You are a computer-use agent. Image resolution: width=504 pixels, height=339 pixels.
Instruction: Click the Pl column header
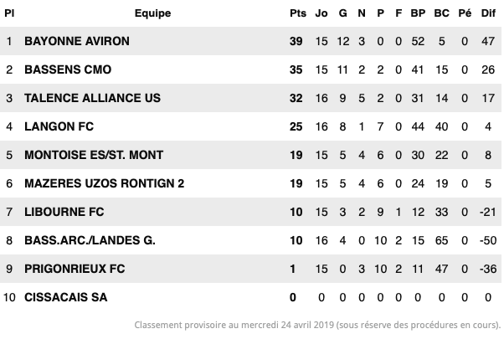tap(9, 13)
